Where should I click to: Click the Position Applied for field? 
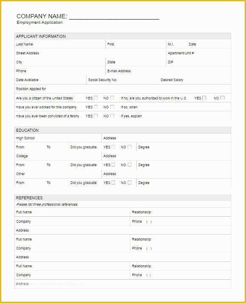click(x=123, y=89)
